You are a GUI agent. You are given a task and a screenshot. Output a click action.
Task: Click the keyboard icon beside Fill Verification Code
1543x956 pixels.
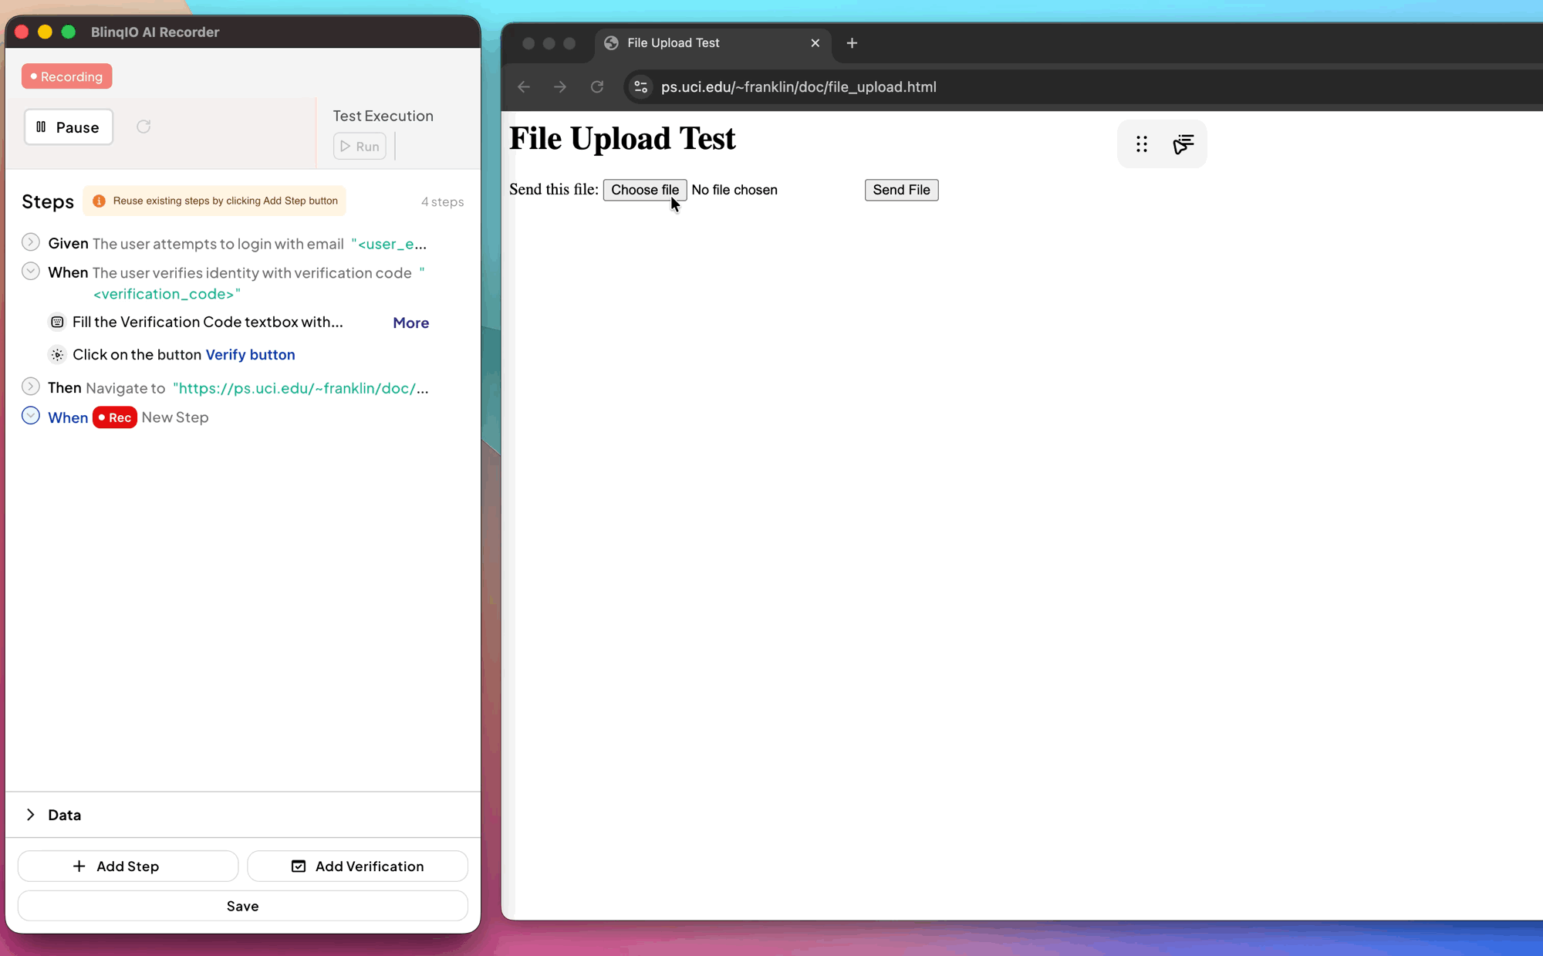(x=57, y=322)
